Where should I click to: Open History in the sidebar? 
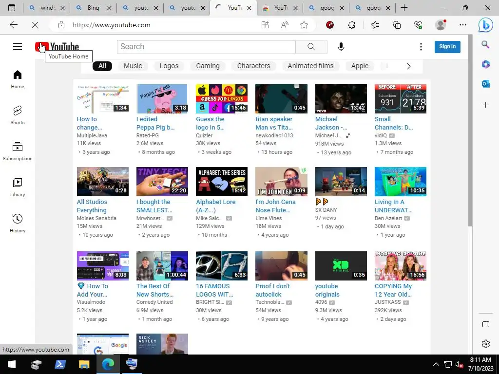18,223
